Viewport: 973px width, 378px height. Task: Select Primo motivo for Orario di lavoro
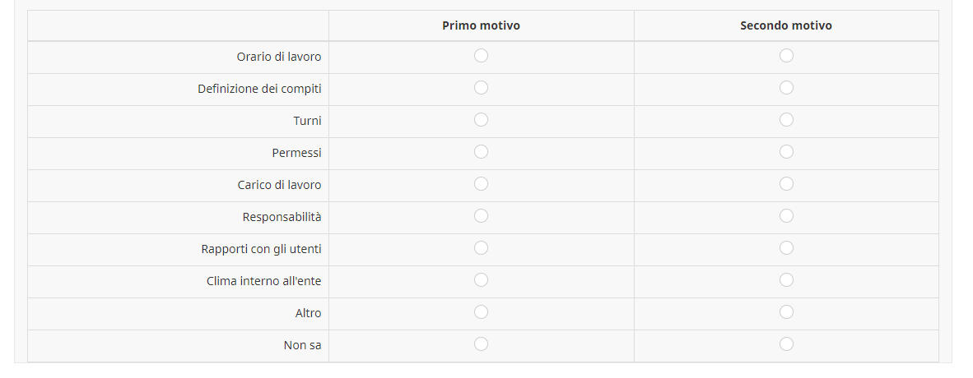coord(482,56)
